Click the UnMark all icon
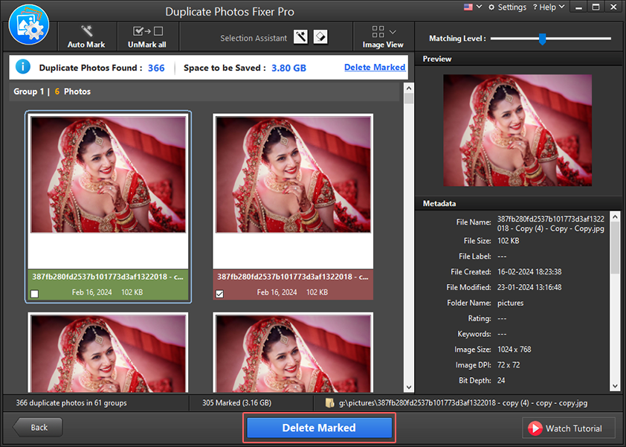 tap(147, 31)
